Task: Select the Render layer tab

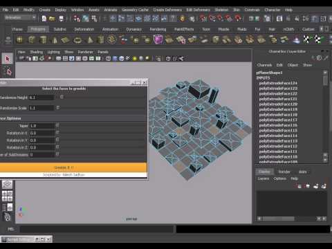Action: [284, 172]
